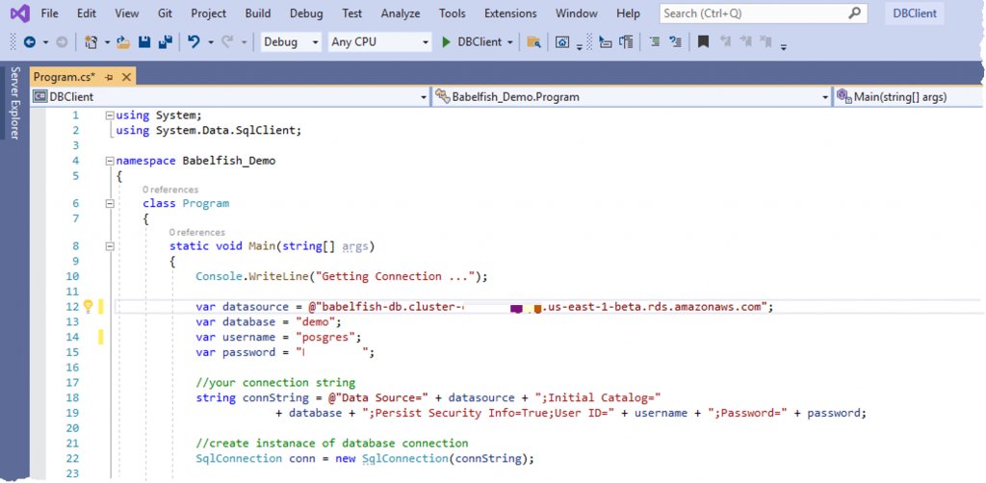This screenshot has height=483, width=986.
Task: Open the File menu
Action: coord(50,13)
